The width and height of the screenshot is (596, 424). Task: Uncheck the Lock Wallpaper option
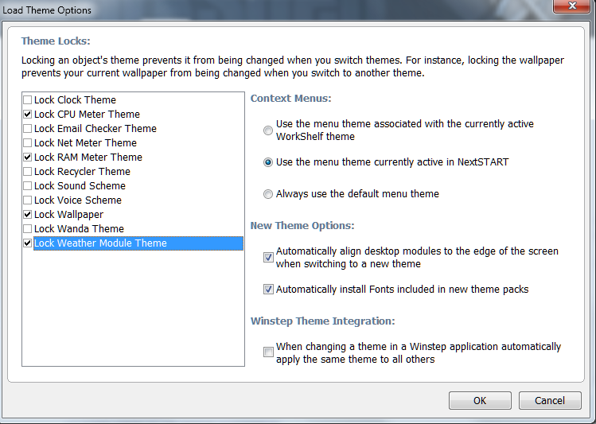click(x=28, y=215)
